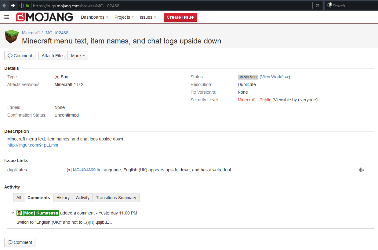
Task: Open the hamburger sidebar menu
Action: coord(7,17)
